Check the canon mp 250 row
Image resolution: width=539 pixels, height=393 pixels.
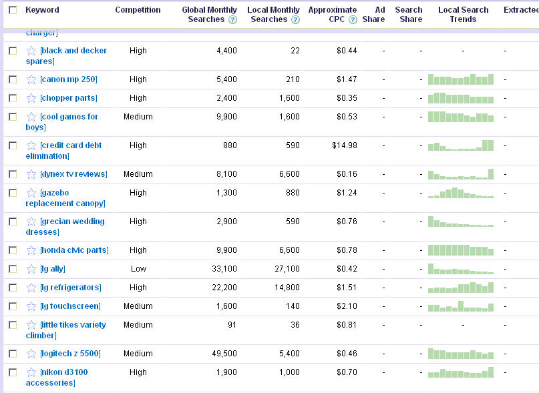pos(13,79)
